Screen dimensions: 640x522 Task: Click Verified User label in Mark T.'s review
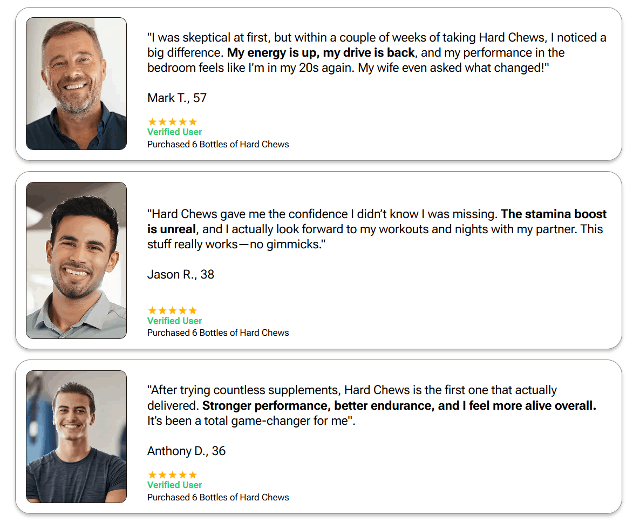pyautogui.click(x=174, y=132)
